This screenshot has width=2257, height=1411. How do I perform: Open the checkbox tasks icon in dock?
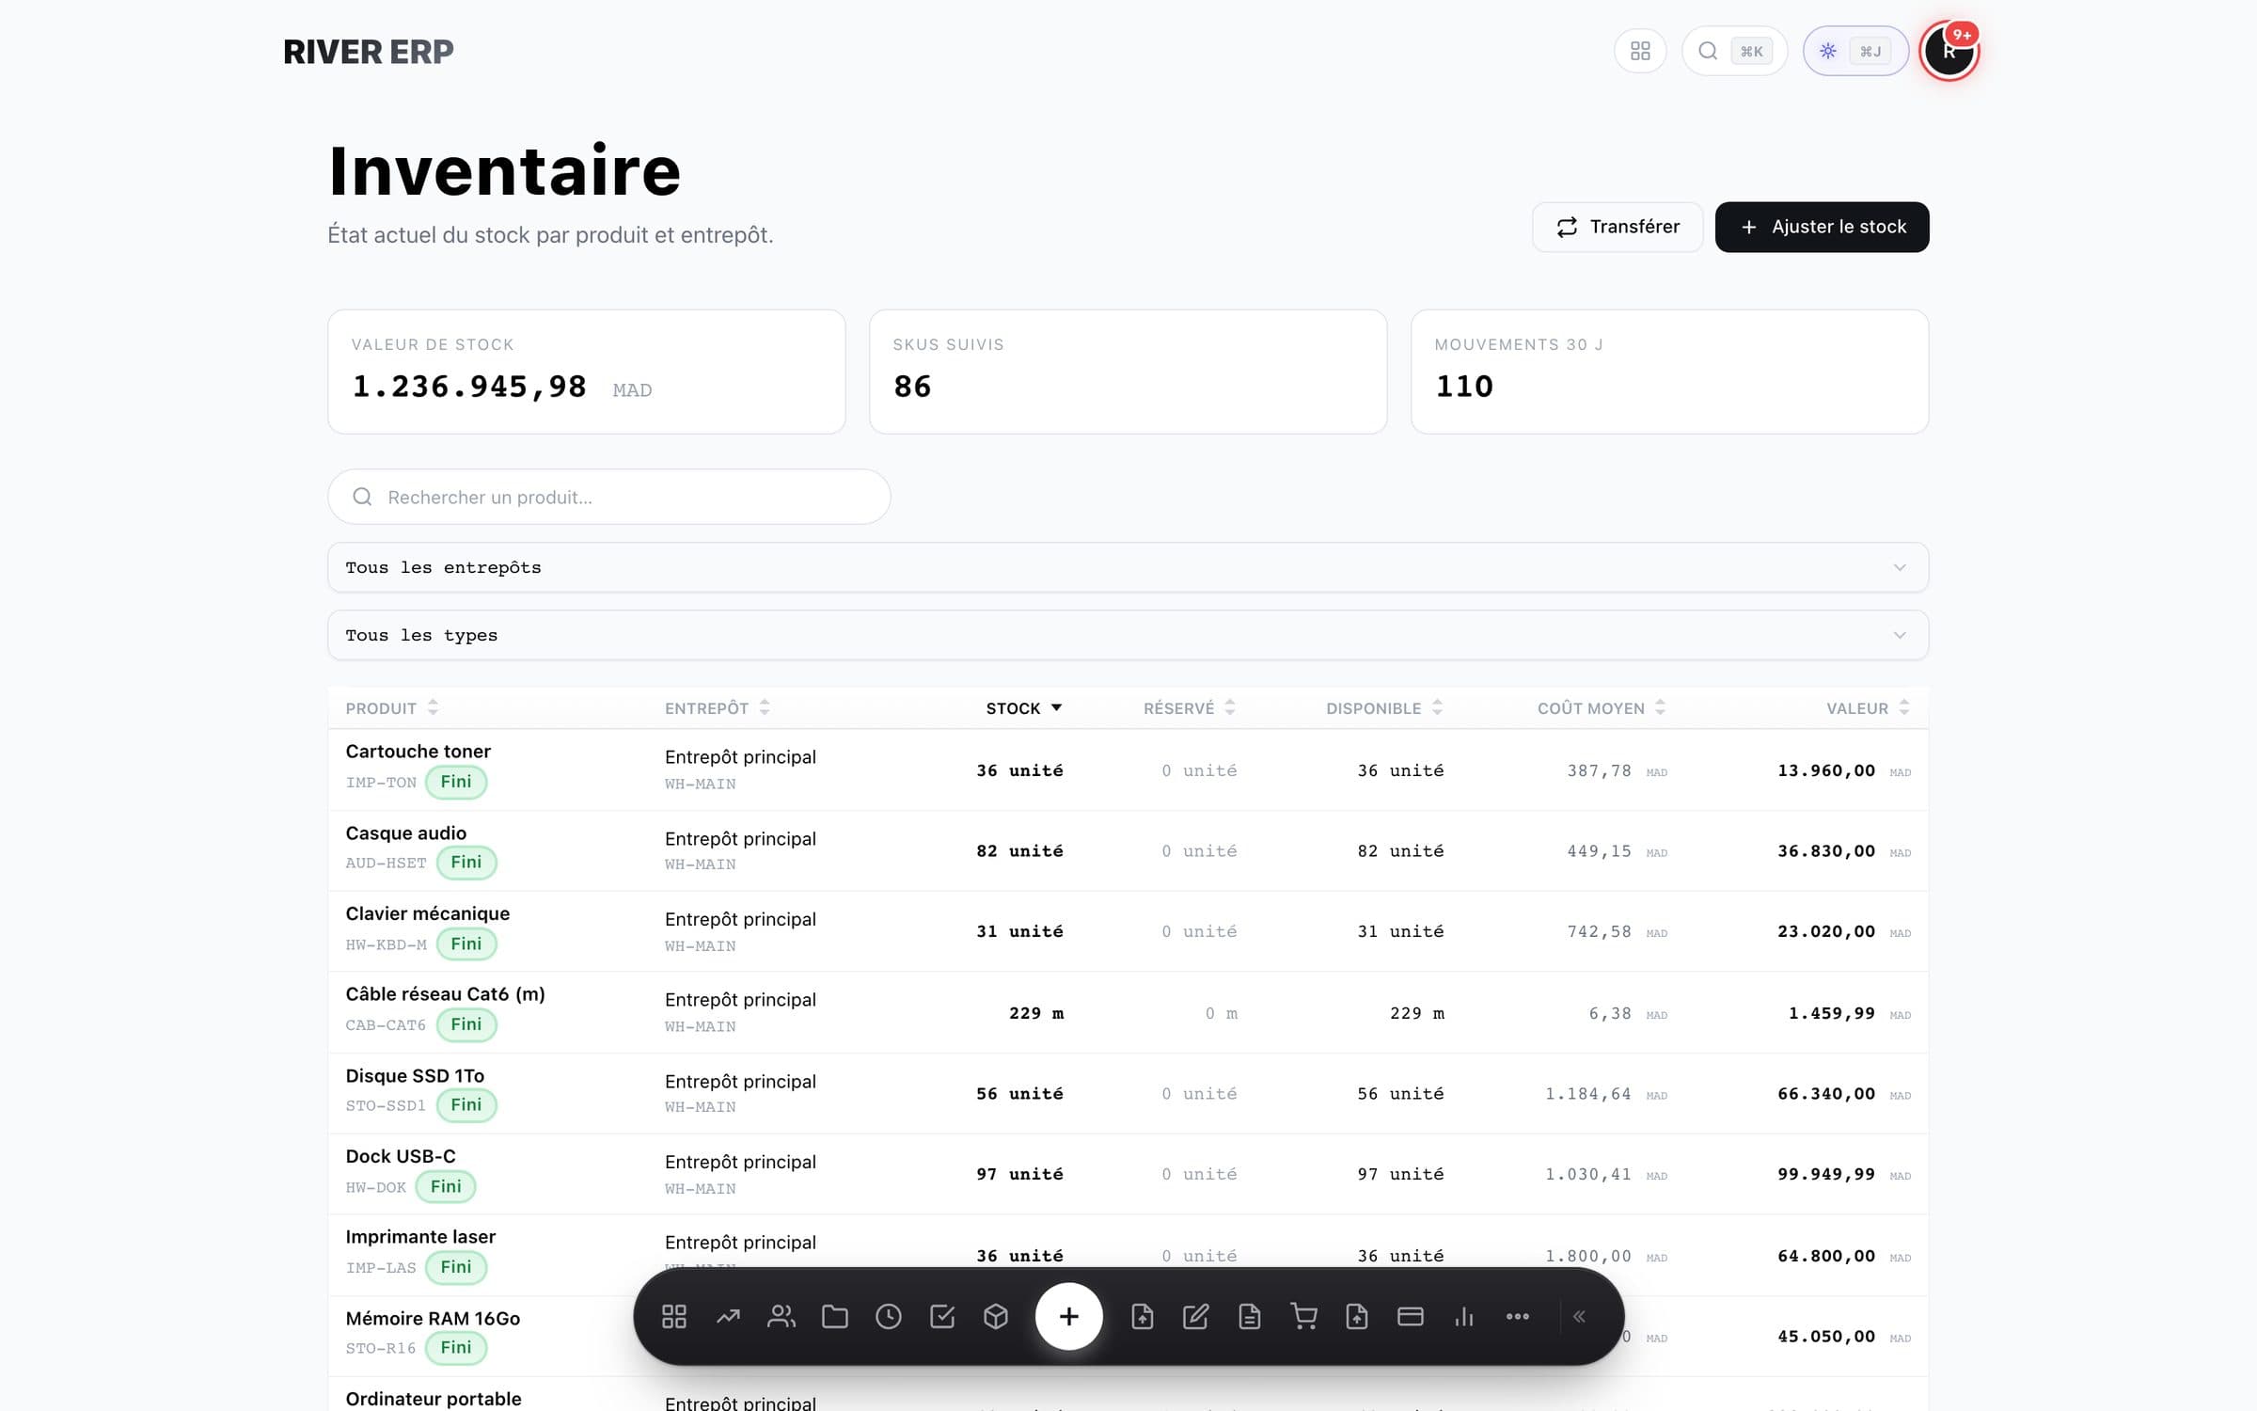[x=942, y=1316]
